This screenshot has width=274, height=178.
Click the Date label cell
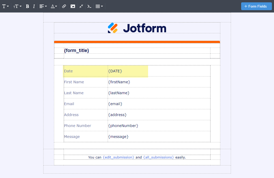click(x=86, y=71)
